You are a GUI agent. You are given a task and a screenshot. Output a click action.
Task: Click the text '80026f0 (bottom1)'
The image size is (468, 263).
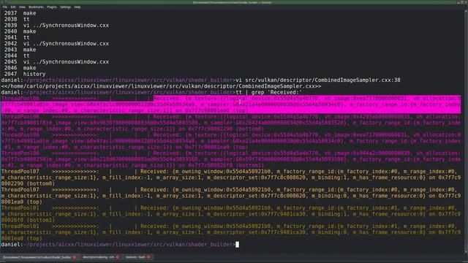pyautogui.click(x=28, y=220)
